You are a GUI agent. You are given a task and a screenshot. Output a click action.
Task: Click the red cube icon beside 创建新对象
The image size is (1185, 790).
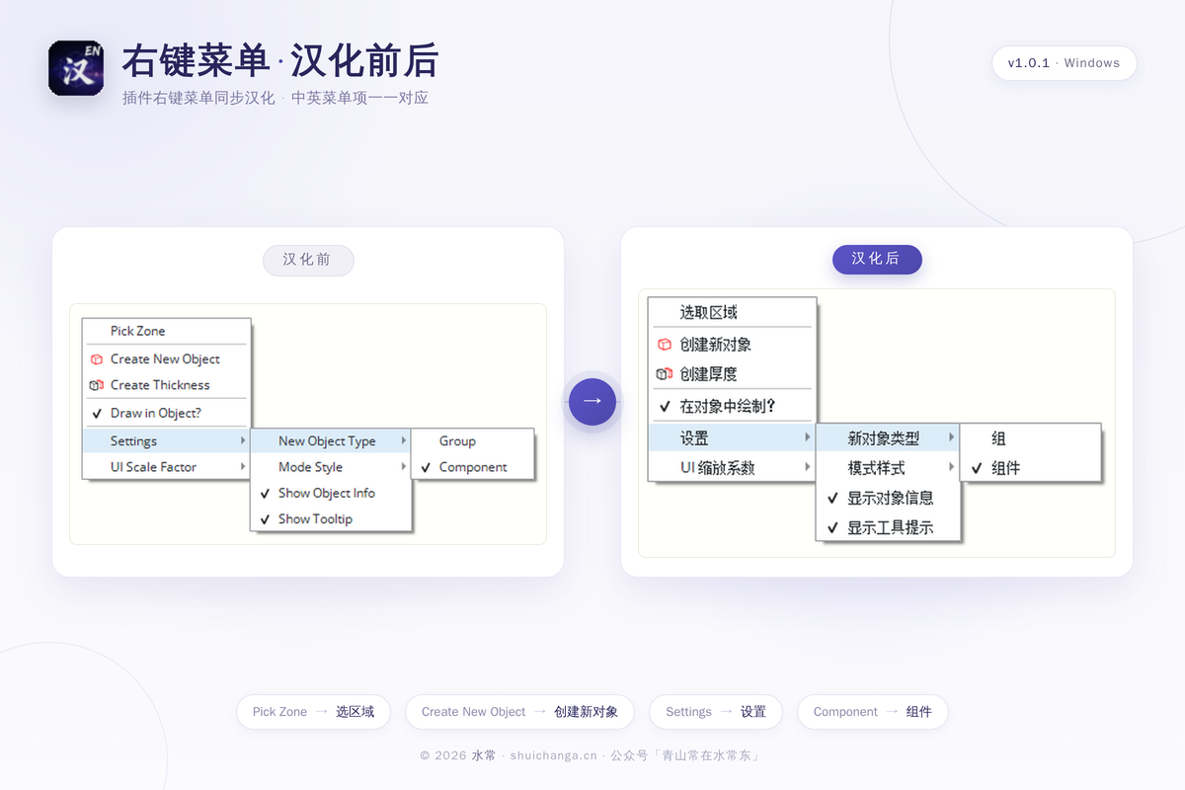[x=664, y=345]
